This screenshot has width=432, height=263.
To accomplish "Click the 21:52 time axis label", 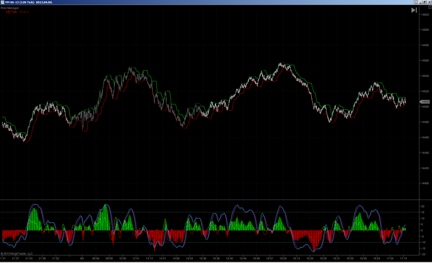I will [56, 258].
